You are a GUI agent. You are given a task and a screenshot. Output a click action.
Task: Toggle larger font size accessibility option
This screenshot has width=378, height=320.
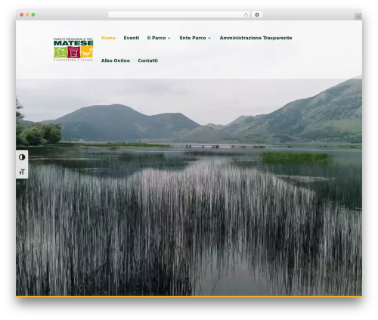coord(22,172)
